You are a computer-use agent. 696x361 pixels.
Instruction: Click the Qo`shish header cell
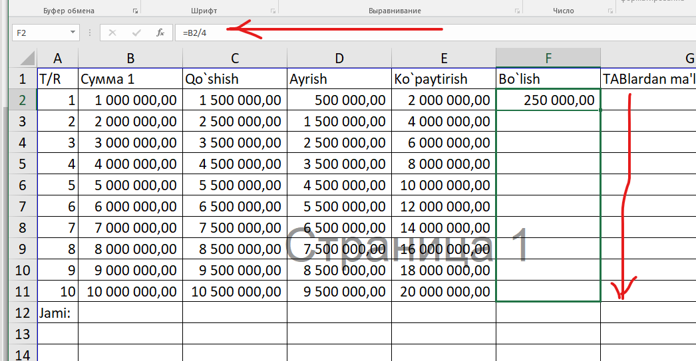point(235,79)
